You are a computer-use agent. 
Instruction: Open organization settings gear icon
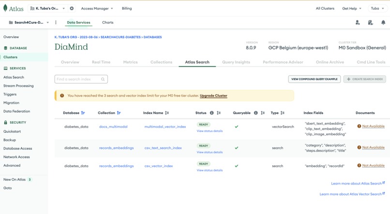72,8
